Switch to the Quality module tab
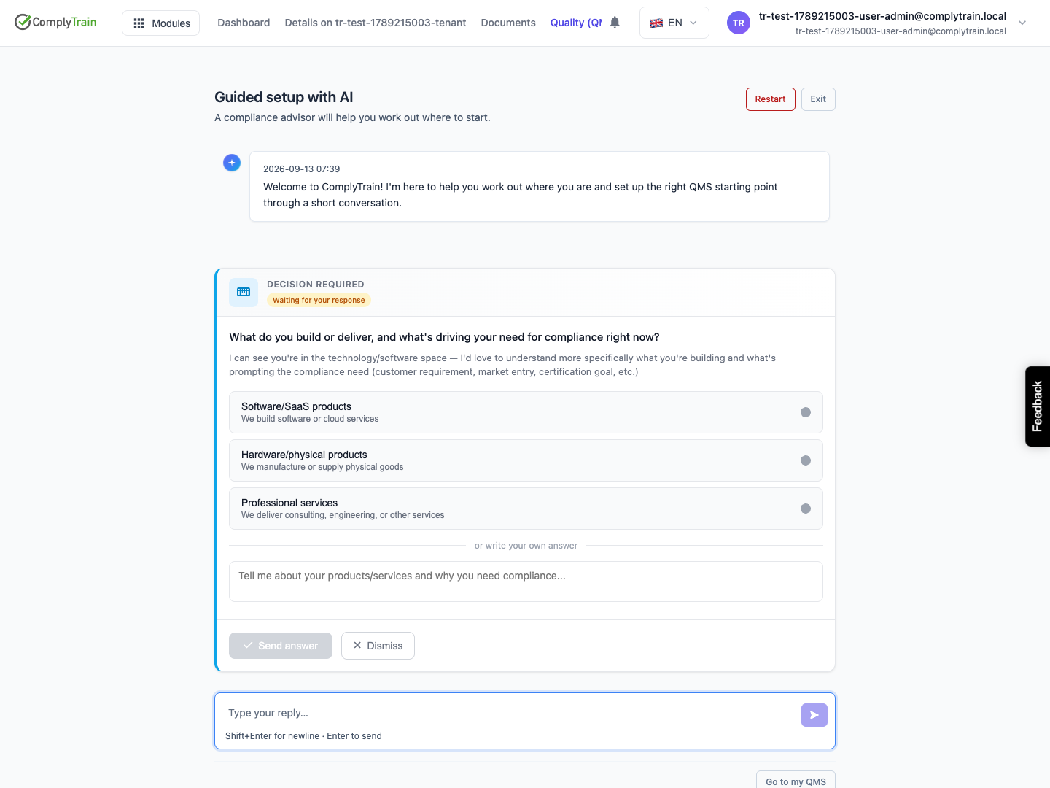The image size is (1050, 788). tap(576, 23)
